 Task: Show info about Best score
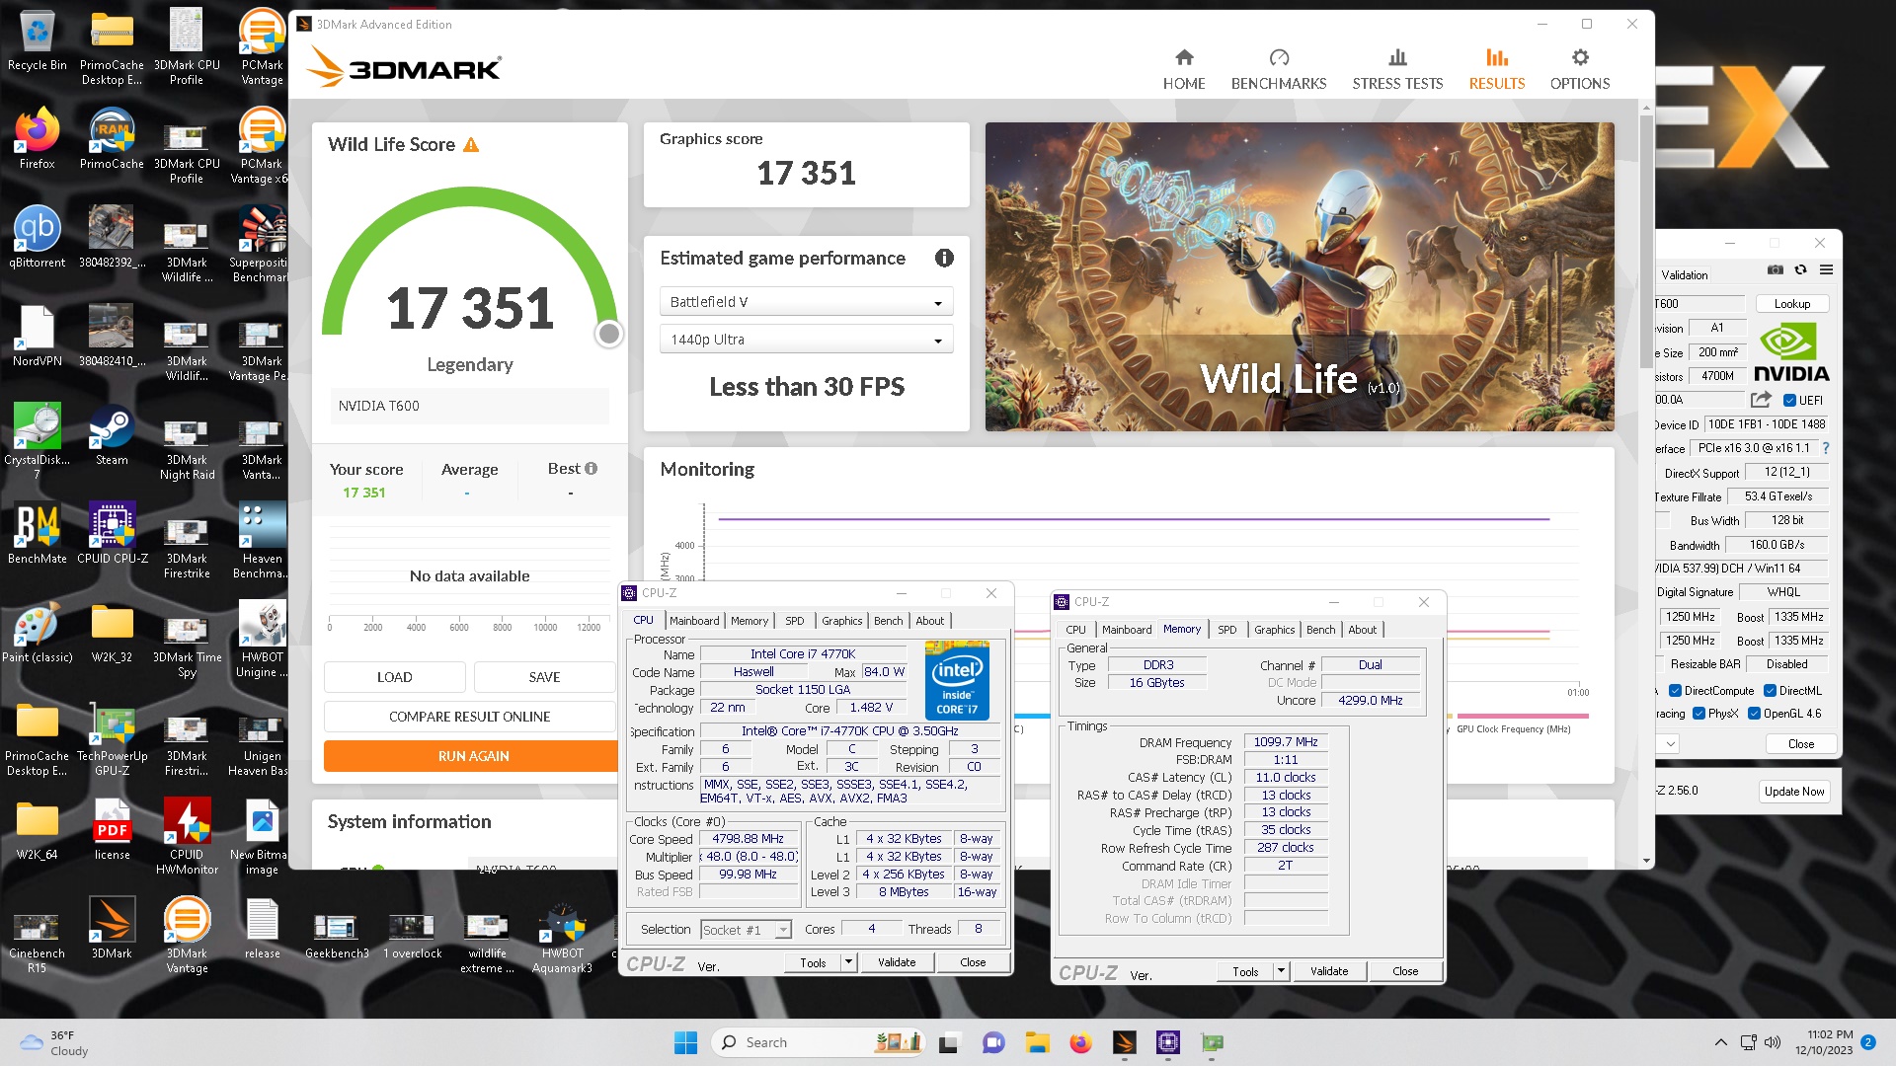(591, 469)
